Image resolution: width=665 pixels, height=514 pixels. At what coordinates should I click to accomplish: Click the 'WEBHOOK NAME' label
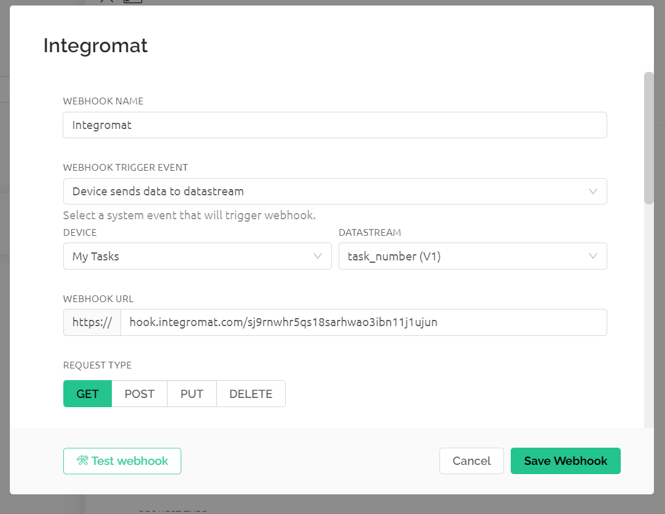(103, 101)
